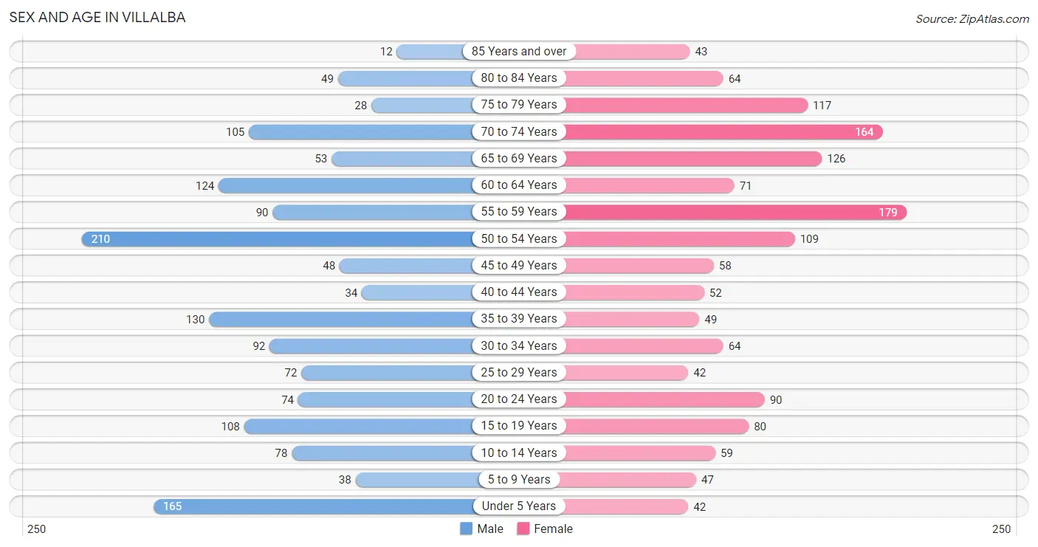Viewport: 1038px width, 547px height.
Task: Click the 20 to 24 Years label
Action: pos(519,399)
